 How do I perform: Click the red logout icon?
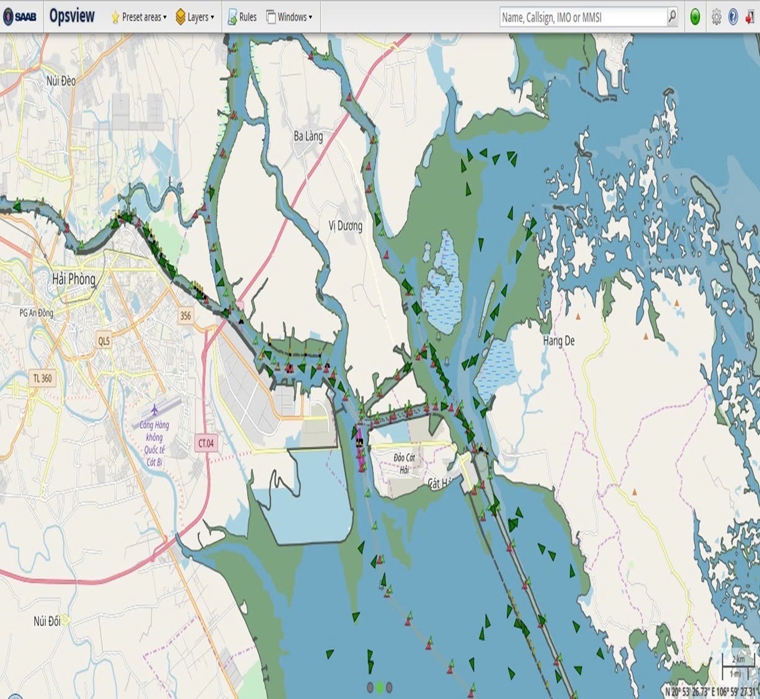749,17
